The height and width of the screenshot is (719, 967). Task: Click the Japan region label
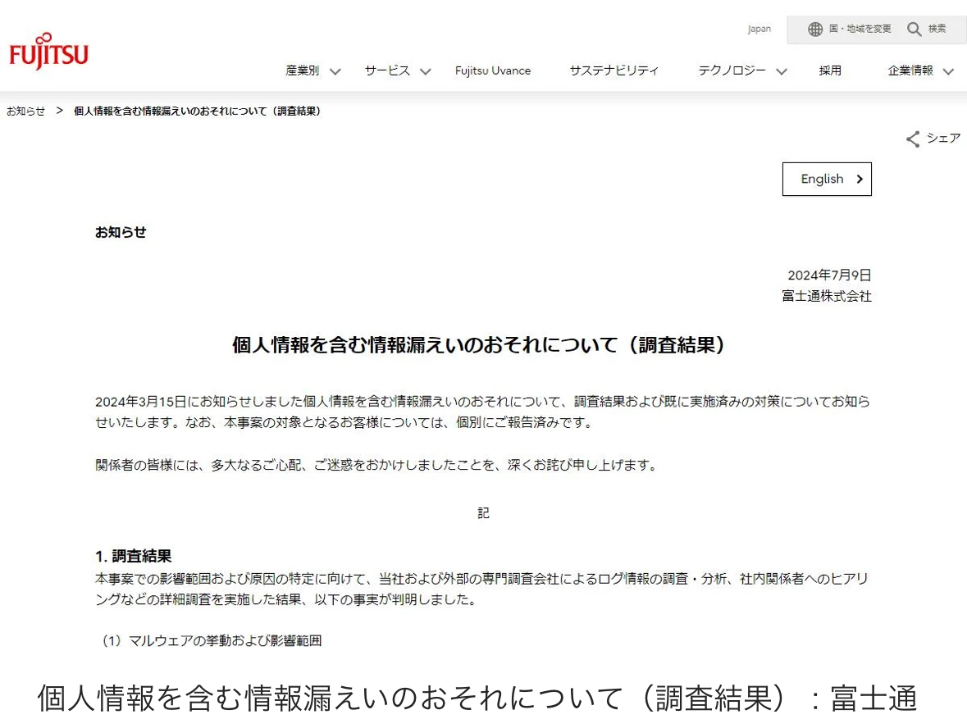pos(759,30)
